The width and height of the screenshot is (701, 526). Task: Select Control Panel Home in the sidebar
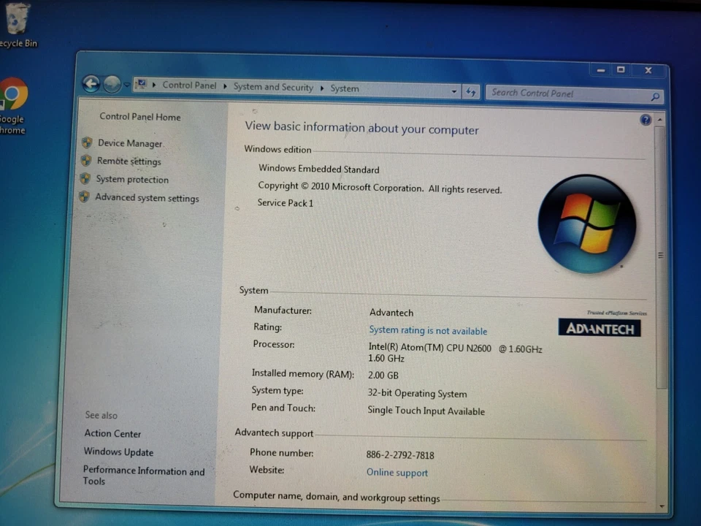(139, 116)
